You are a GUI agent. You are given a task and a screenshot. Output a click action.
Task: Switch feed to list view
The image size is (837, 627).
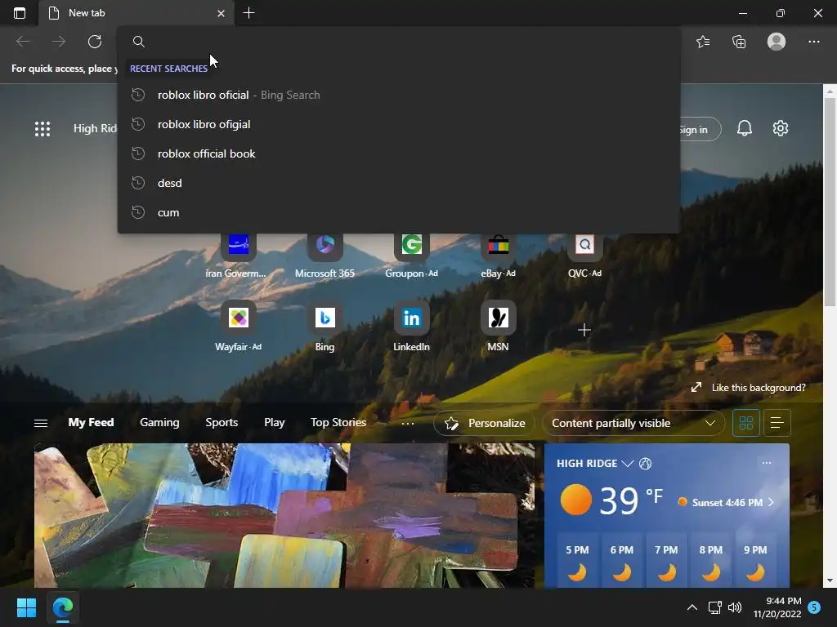pos(777,424)
